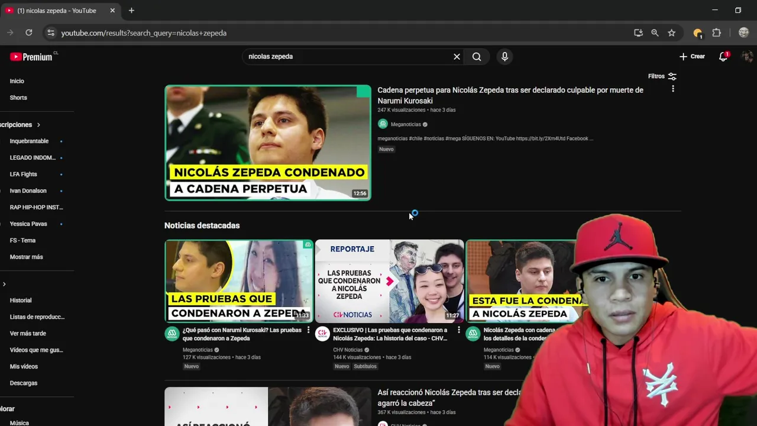757x426 pixels.
Task: Open a new browser tab
Action: 131,11
